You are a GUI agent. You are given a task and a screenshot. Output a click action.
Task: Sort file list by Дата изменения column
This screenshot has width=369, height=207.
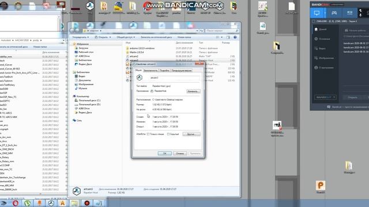(184, 43)
